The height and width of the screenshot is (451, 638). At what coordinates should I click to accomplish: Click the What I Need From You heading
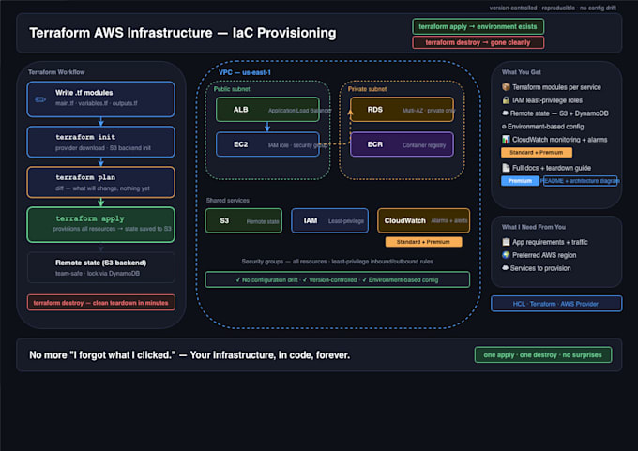[534, 227]
